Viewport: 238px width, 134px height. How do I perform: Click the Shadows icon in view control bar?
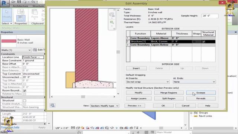coord(88,128)
